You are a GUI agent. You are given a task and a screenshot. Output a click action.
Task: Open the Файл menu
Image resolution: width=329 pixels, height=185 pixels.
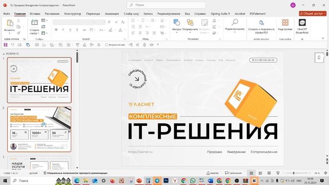(7, 14)
